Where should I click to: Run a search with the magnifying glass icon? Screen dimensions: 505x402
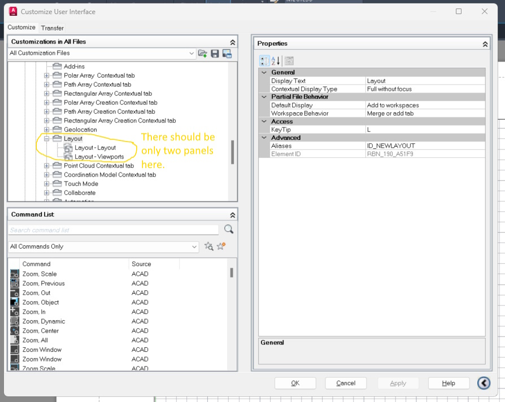[x=228, y=229]
